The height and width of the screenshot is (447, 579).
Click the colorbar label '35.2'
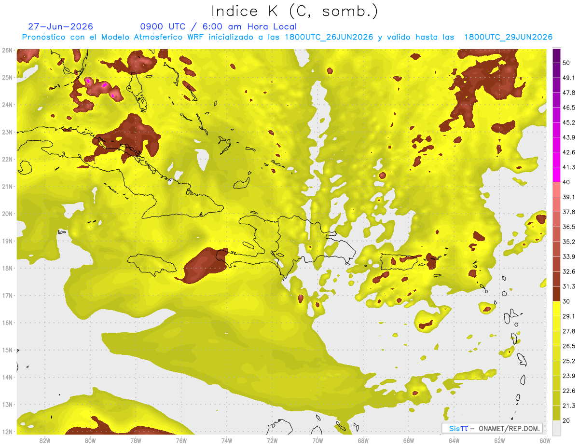pos(569,242)
